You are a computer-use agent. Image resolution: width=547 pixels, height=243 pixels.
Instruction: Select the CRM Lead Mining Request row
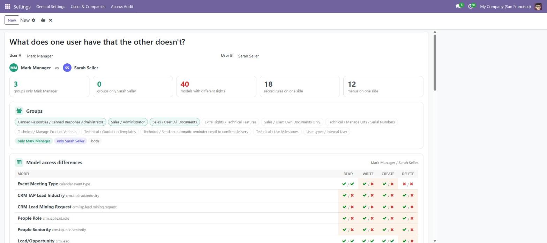pyautogui.click(x=216, y=207)
